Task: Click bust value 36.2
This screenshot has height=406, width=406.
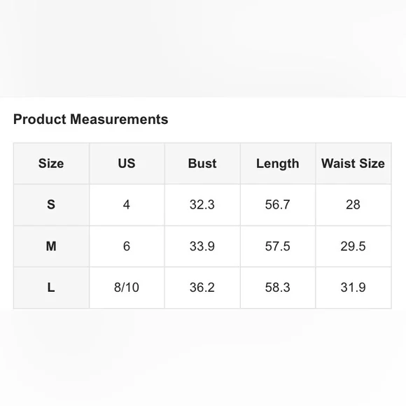Action: [x=202, y=288]
